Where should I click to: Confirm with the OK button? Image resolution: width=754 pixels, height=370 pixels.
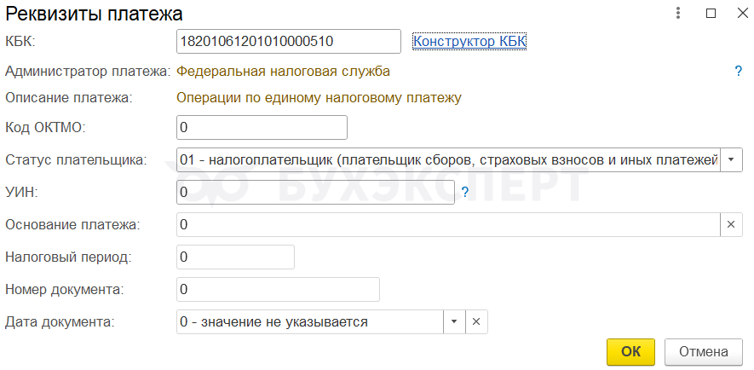coord(630,351)
